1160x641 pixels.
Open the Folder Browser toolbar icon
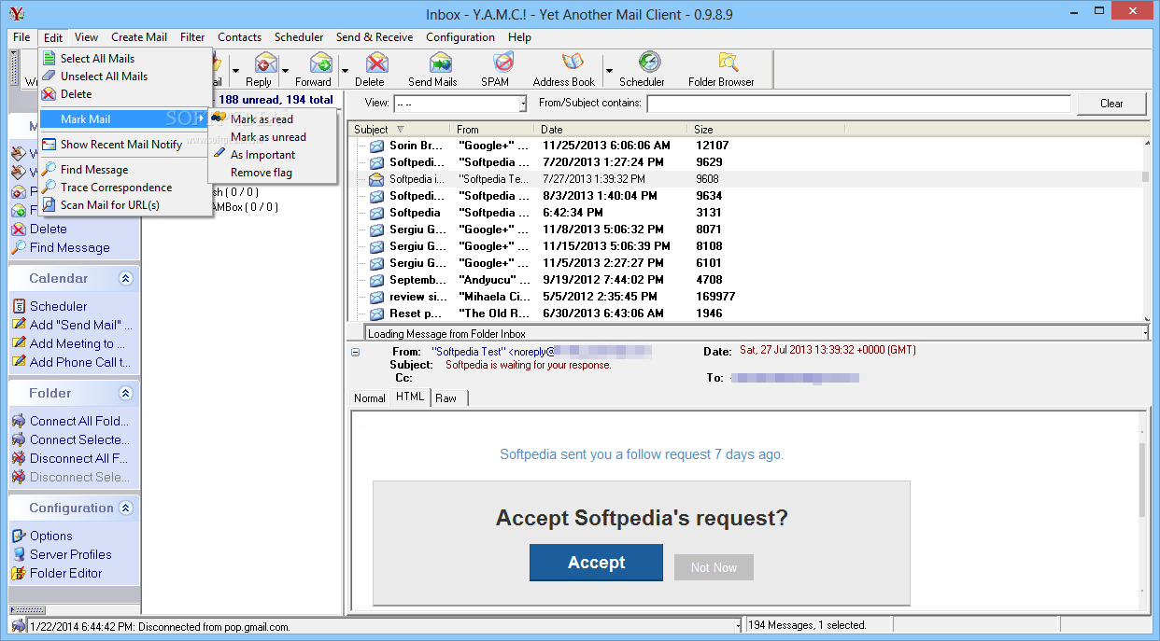[x=729, y=63]
